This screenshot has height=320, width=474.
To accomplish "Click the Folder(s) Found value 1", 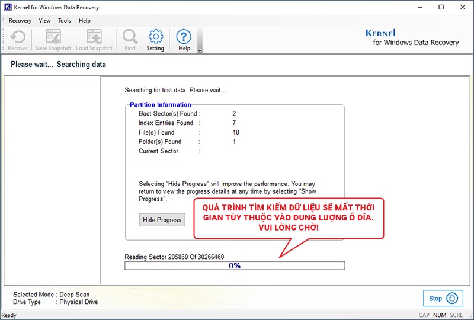I will (x=234, y=142).
